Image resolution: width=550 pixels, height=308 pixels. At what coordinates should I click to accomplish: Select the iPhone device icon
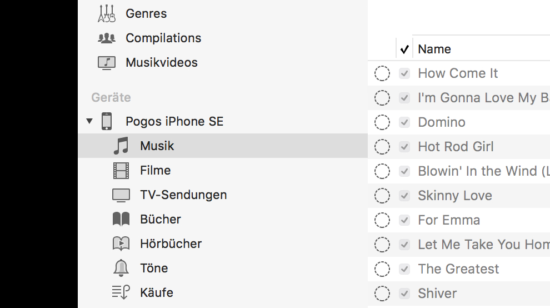[x=107, y=122]
